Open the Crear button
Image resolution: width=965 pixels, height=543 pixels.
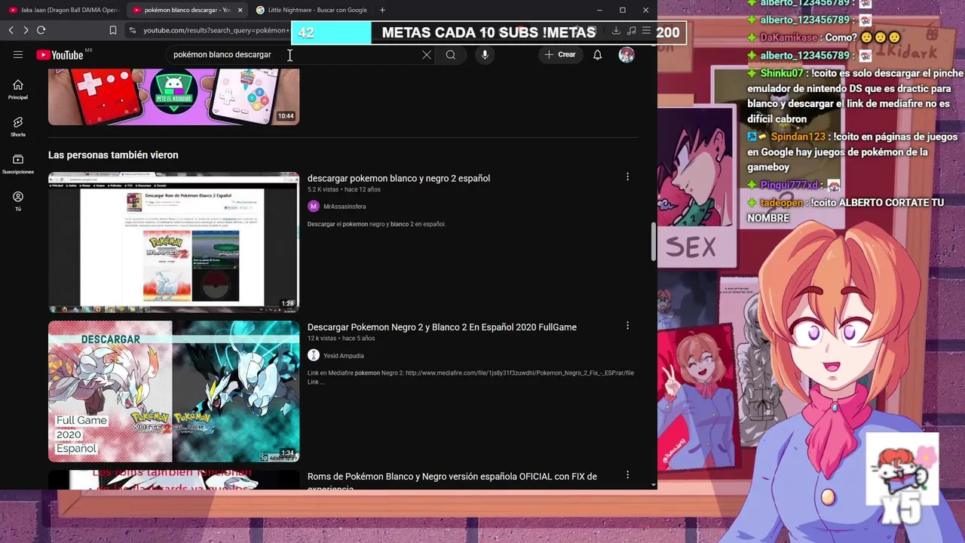pyautogui.click(x=560, y=54)
